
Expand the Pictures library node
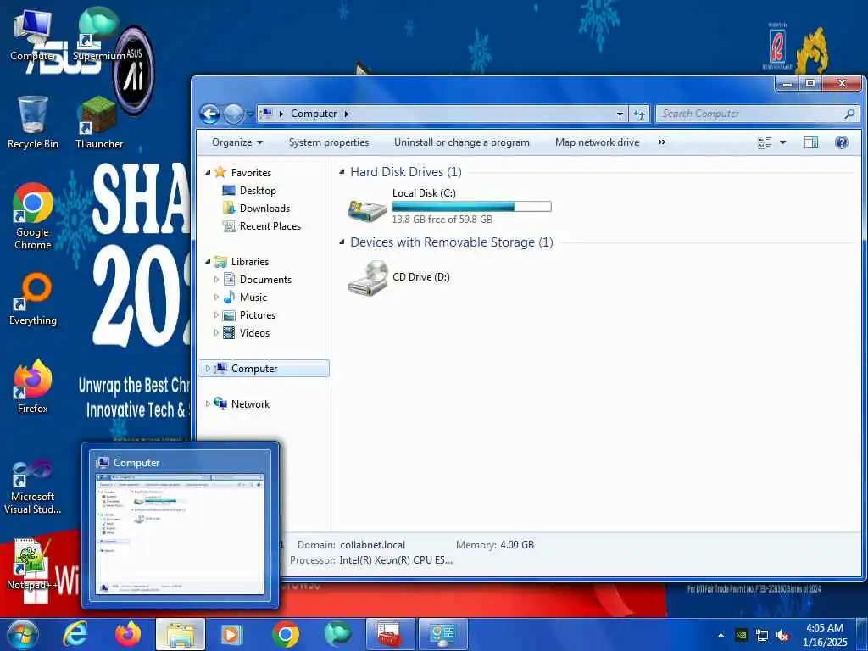coord(216,315)
